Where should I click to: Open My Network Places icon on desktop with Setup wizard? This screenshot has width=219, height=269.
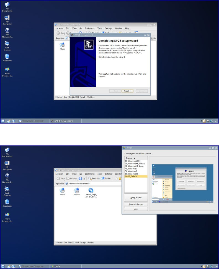[7, 33]
